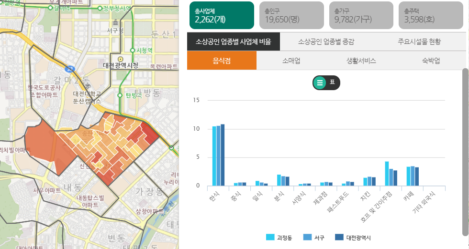The height and width of the screenshot is (249, 469).
Task: Select the 숙박업 category tab
Action: coord(431,61)
